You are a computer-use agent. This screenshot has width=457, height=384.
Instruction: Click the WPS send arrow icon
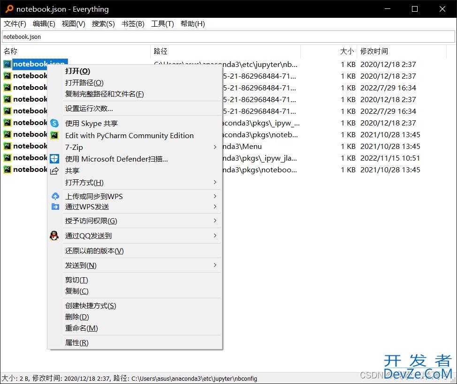55,207
